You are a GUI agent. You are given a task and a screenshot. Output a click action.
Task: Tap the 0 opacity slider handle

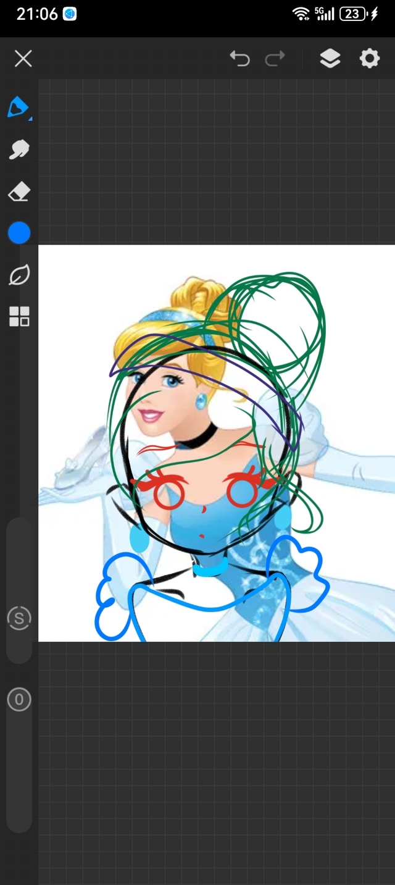point(19,700)
